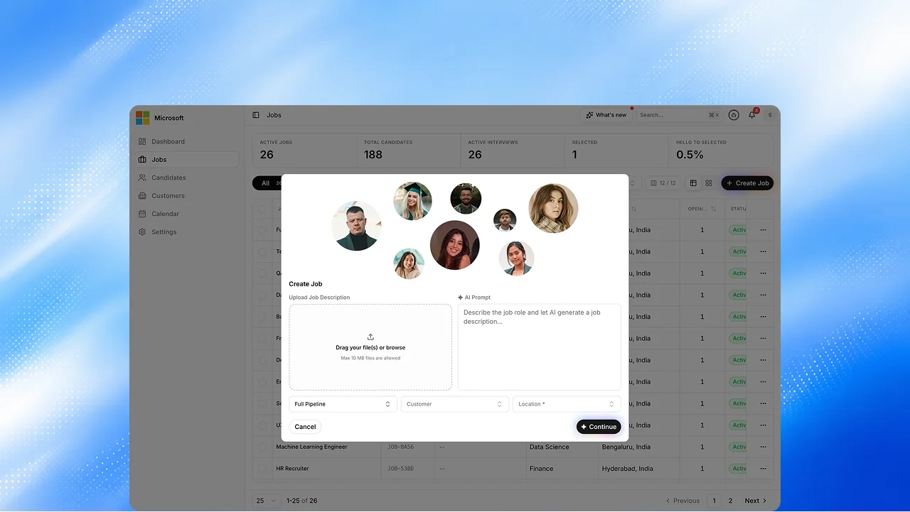The width and height of the screenshot is (910, 512).
Task: Click the Jobs breadcrumb title
Action: pyautogui.click(x=274, y=115)
